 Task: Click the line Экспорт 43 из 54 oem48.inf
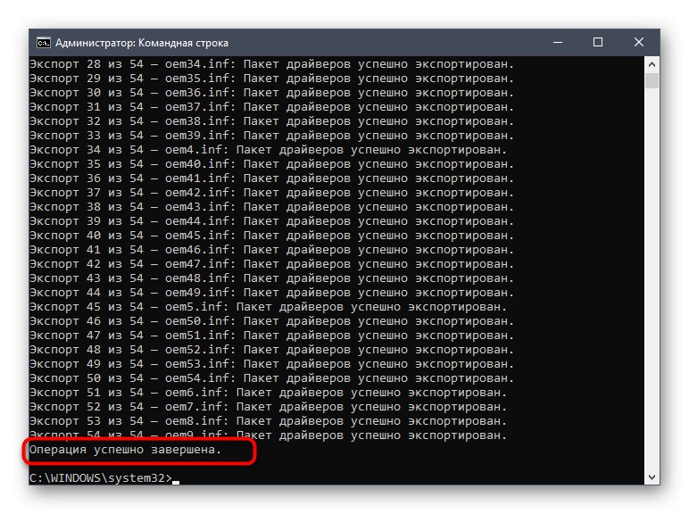coord(271,278)
